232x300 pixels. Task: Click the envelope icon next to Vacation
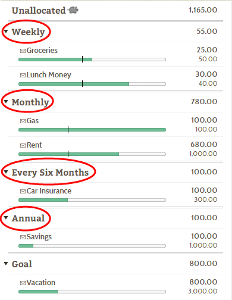coord(23,283)
